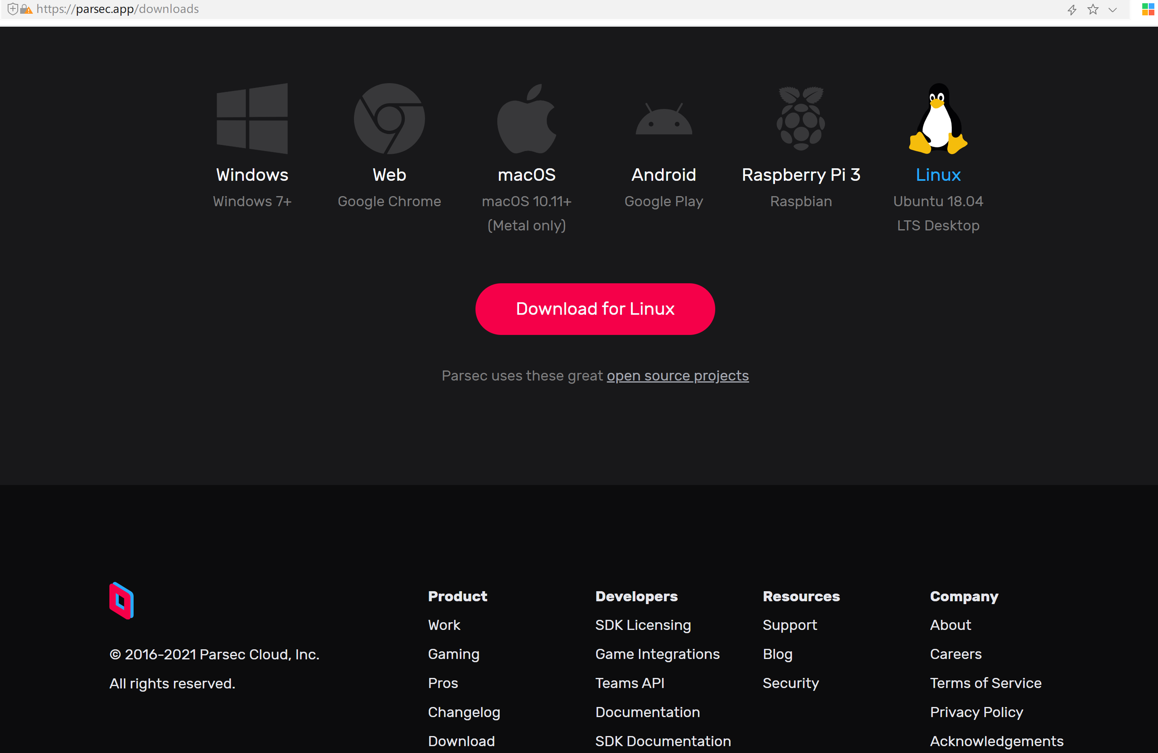This screenshot has height=753, width=1158.
Task: Open Game Integrations developer link
Action: [658, 654]
